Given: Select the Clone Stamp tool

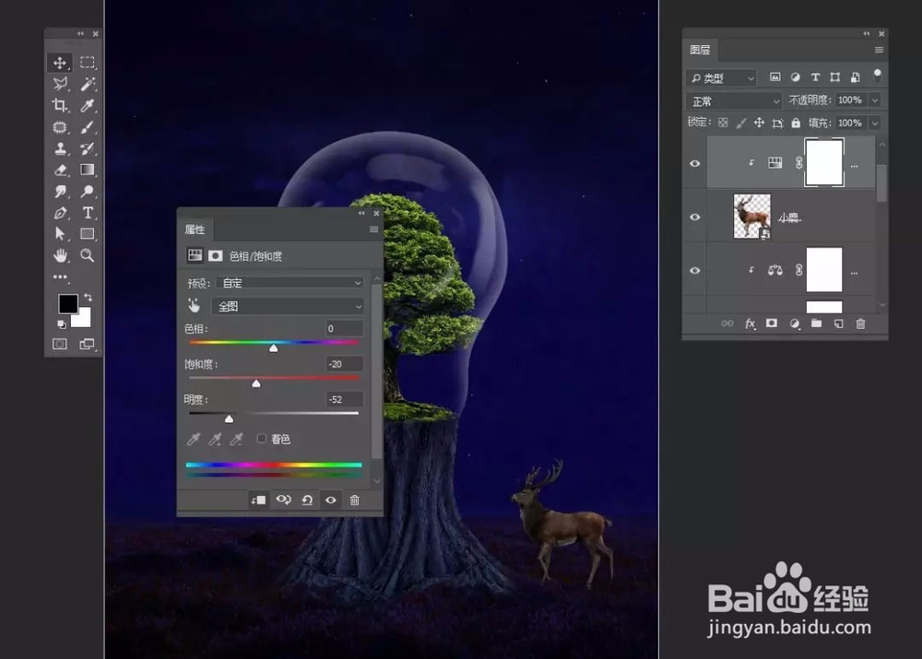Looking at the screenshot, I should click(60, 148).
